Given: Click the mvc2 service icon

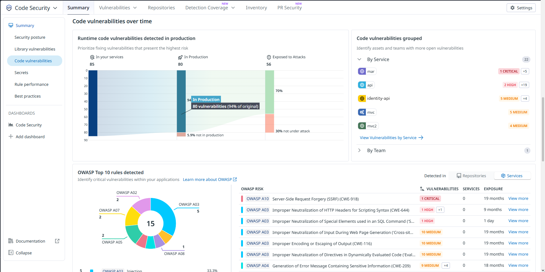Looking at the screenshot, I should (362, 126).
